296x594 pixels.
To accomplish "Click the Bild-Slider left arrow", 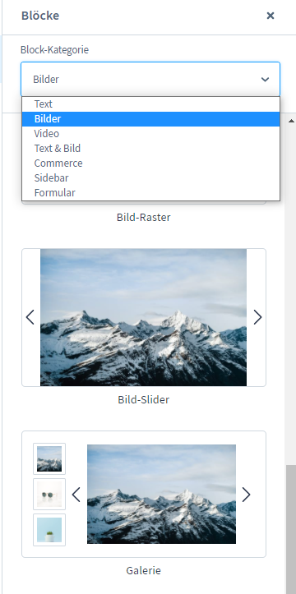I will point(30,317).
